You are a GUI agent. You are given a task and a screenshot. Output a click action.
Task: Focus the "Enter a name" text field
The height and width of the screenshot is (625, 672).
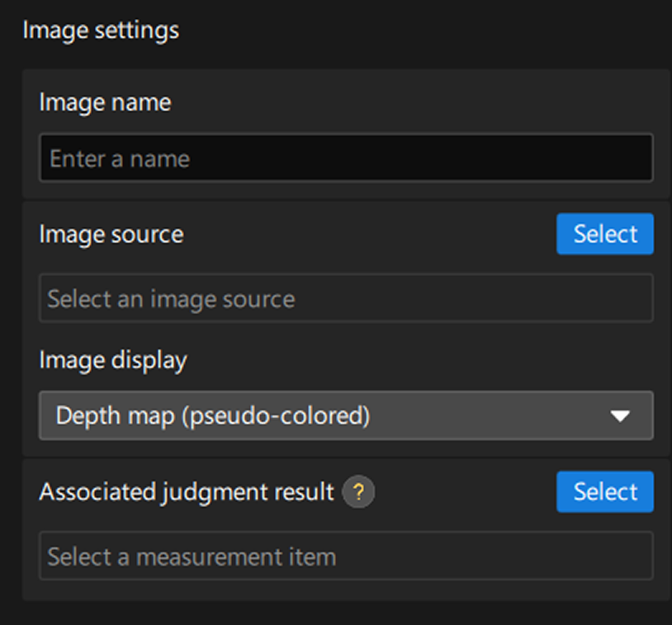[346, 158]
